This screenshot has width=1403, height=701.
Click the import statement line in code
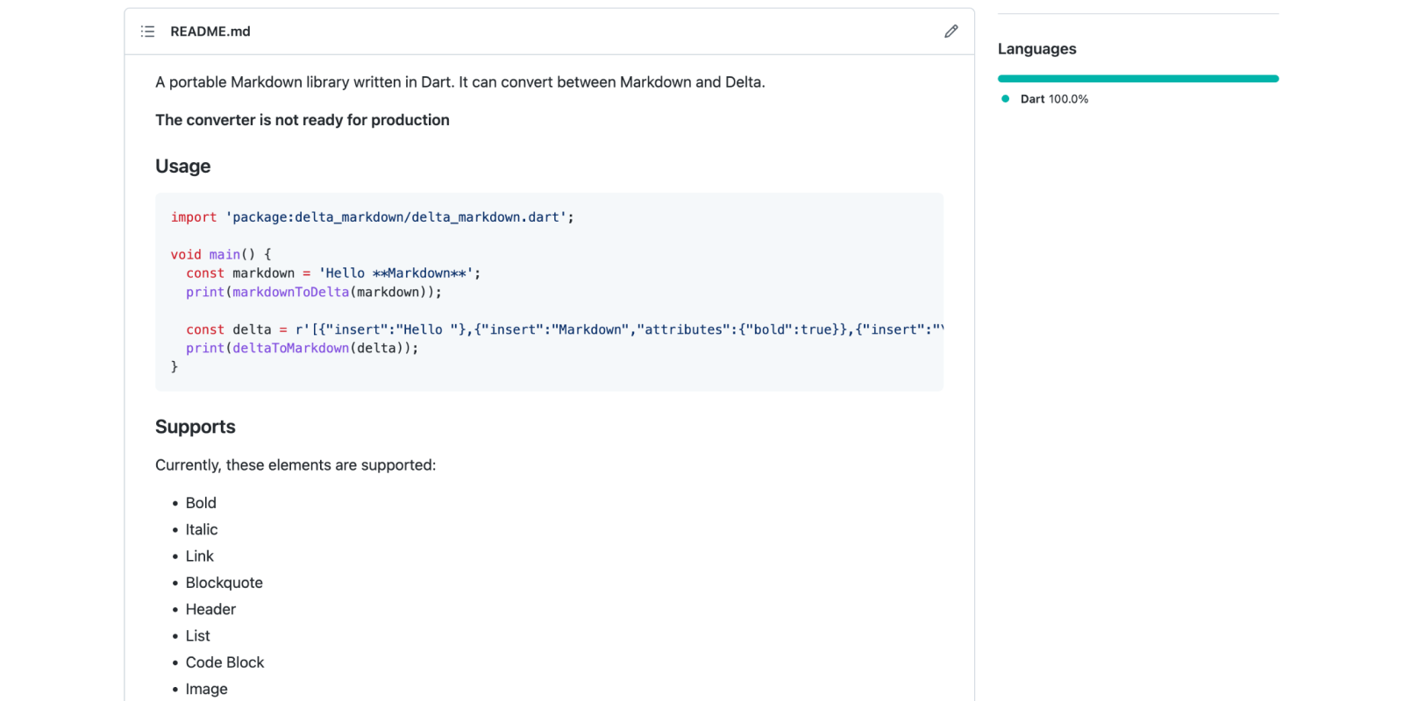(x=373, y=217)
